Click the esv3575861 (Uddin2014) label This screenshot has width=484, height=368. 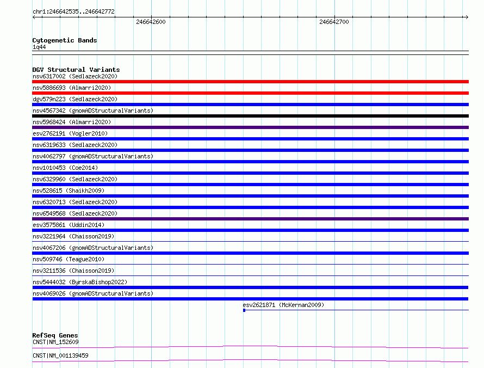click(69, 225)
